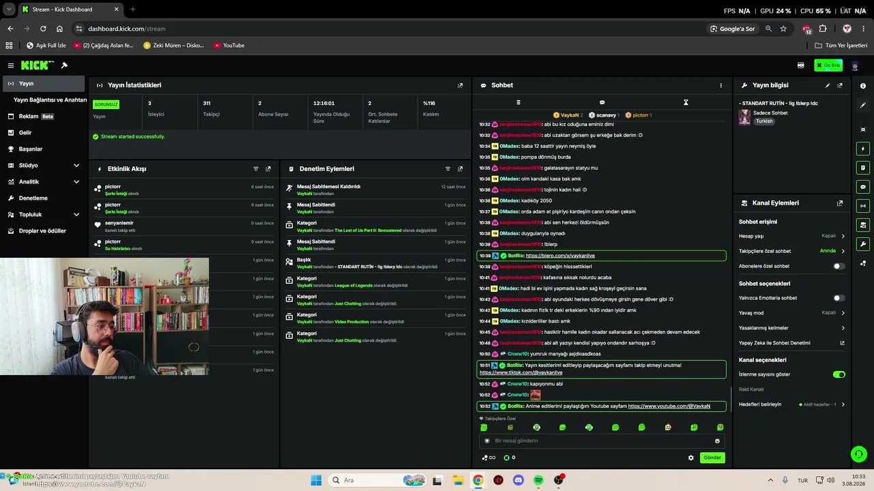This screenshot has height=491, width=874.
Task: Open Başarılar in the sidebar
Action: 42,149
